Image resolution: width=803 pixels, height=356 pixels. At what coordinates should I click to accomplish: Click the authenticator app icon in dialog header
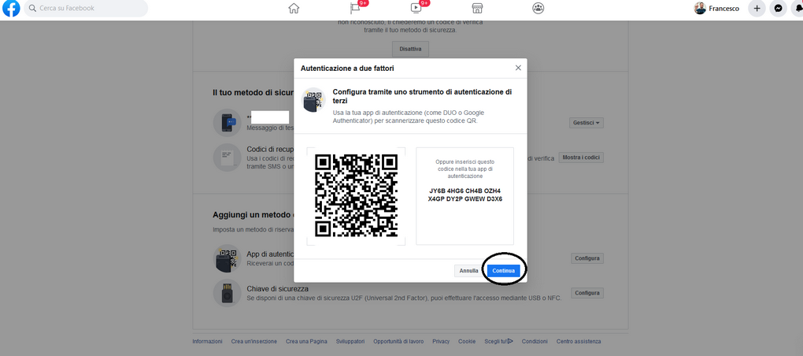click(x=313, y=99)
